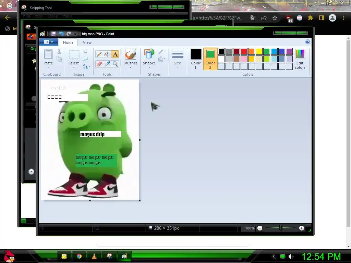Pick the purple swatch in the palette
This screenshot has height=263, width=351.
289,51
